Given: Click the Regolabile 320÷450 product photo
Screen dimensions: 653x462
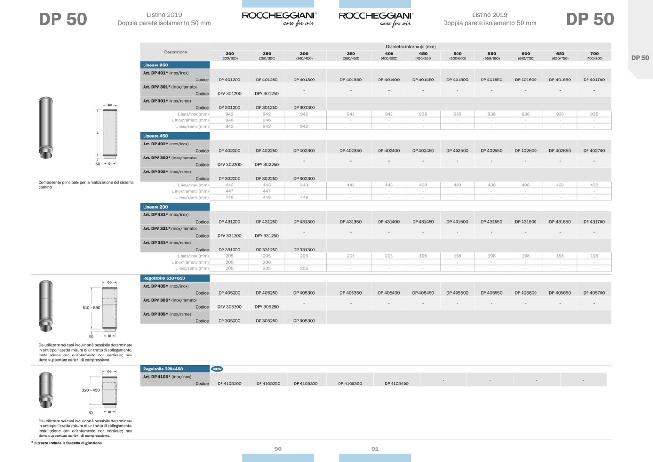Looking at the screenshot, I should coord(46,389).
